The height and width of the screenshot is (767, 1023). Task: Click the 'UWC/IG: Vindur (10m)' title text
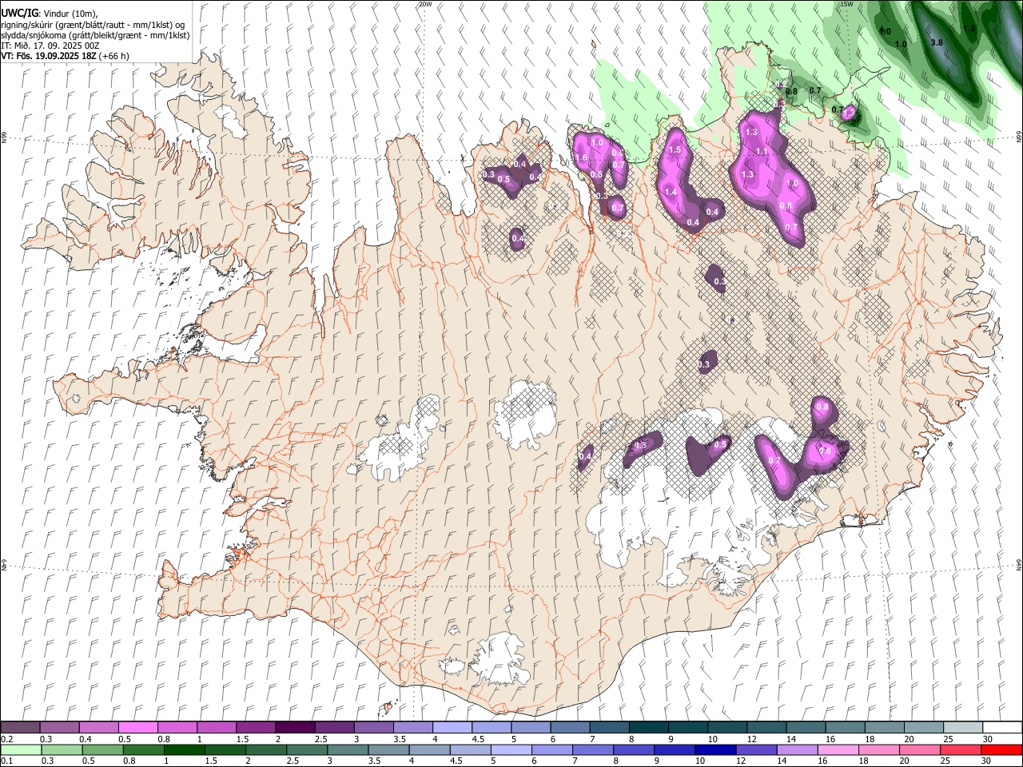point(49,14)
